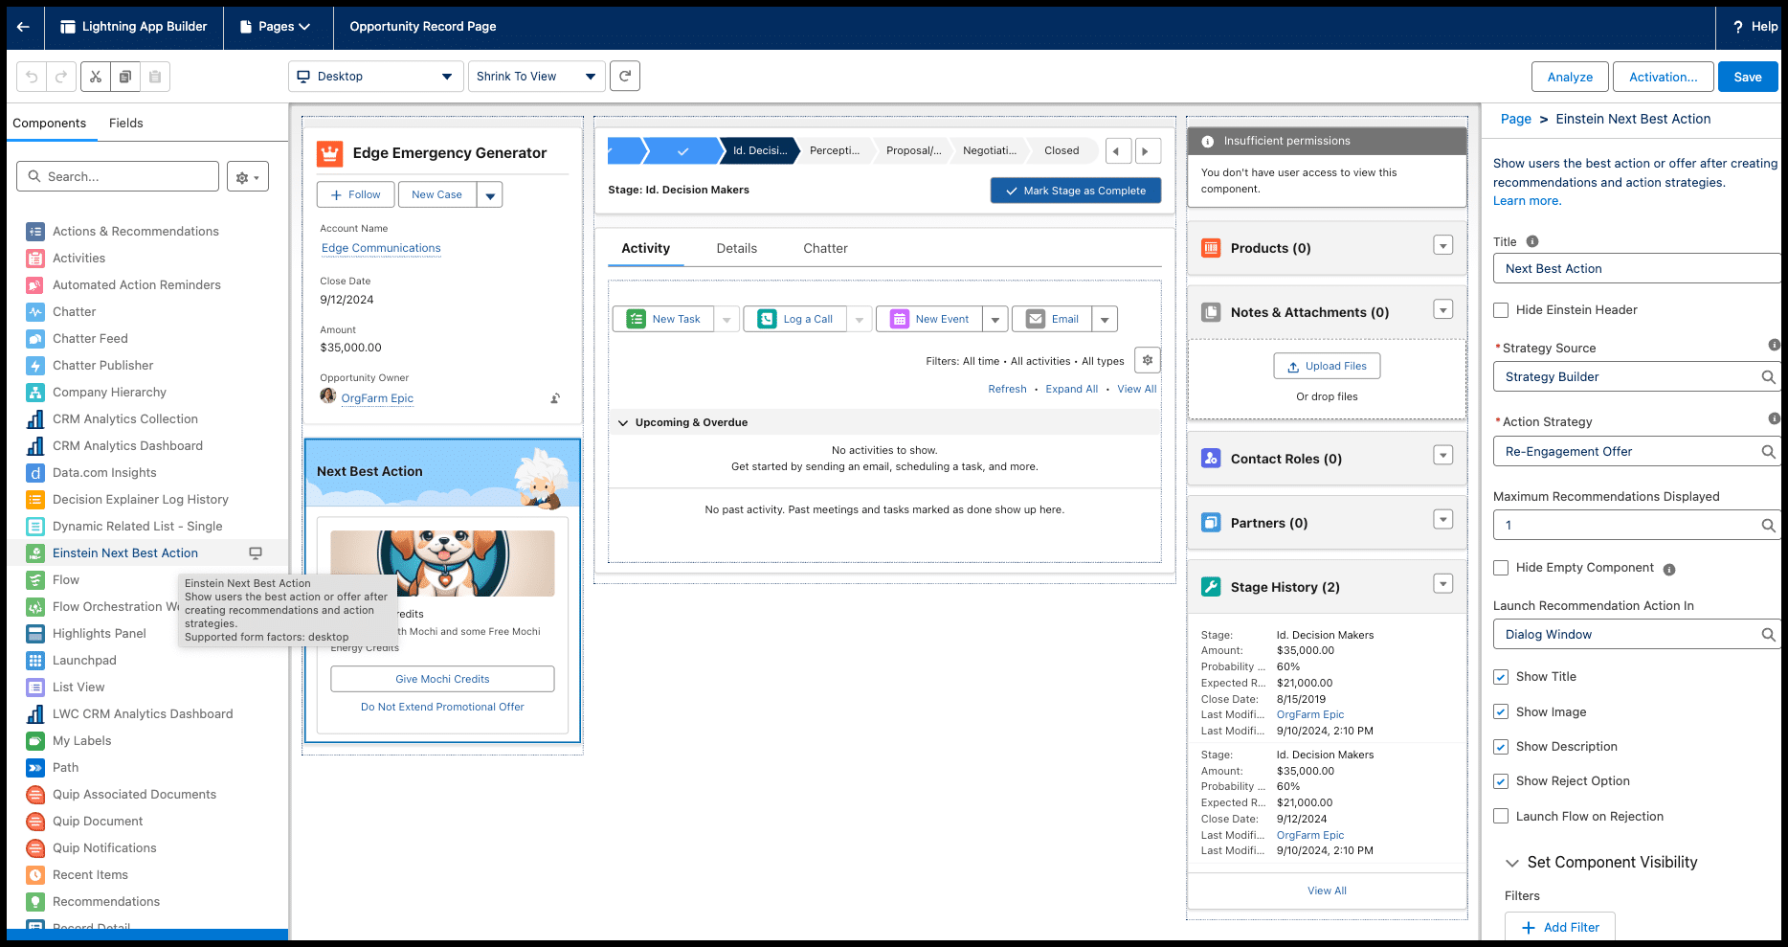The image size is (1788, 947).
Task: Open the components gear settings menu
Action: [248, 177]
